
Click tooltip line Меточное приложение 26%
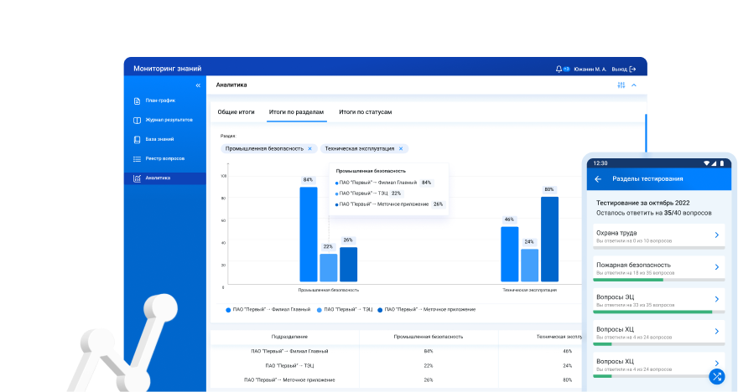coord(390,204)
